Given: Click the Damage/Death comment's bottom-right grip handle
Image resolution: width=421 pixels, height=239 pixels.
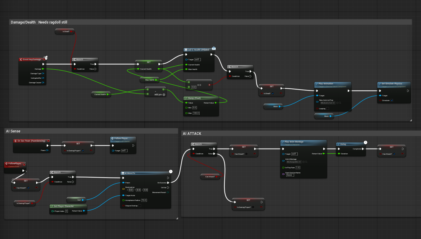Looking at the screenshot, I should [411, 120].
